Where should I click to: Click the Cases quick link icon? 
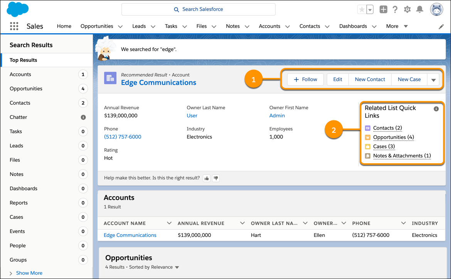coord(368,147)
